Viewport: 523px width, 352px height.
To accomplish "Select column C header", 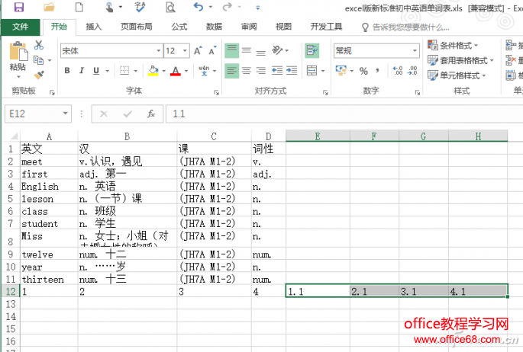I will pyautogui.click(x=214, y=136).
